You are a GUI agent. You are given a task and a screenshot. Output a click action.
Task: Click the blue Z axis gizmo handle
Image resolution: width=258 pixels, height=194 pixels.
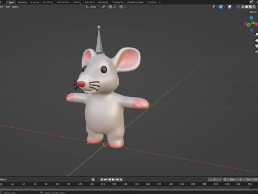252,18
